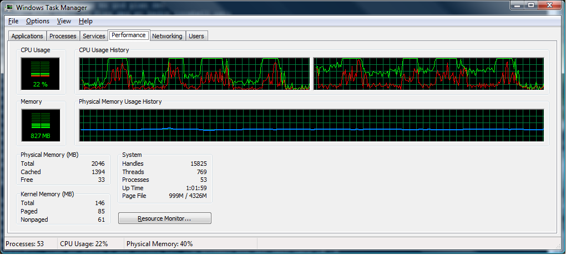
Task: Click the first CPU Usage History graph
Action: (195, 74)
